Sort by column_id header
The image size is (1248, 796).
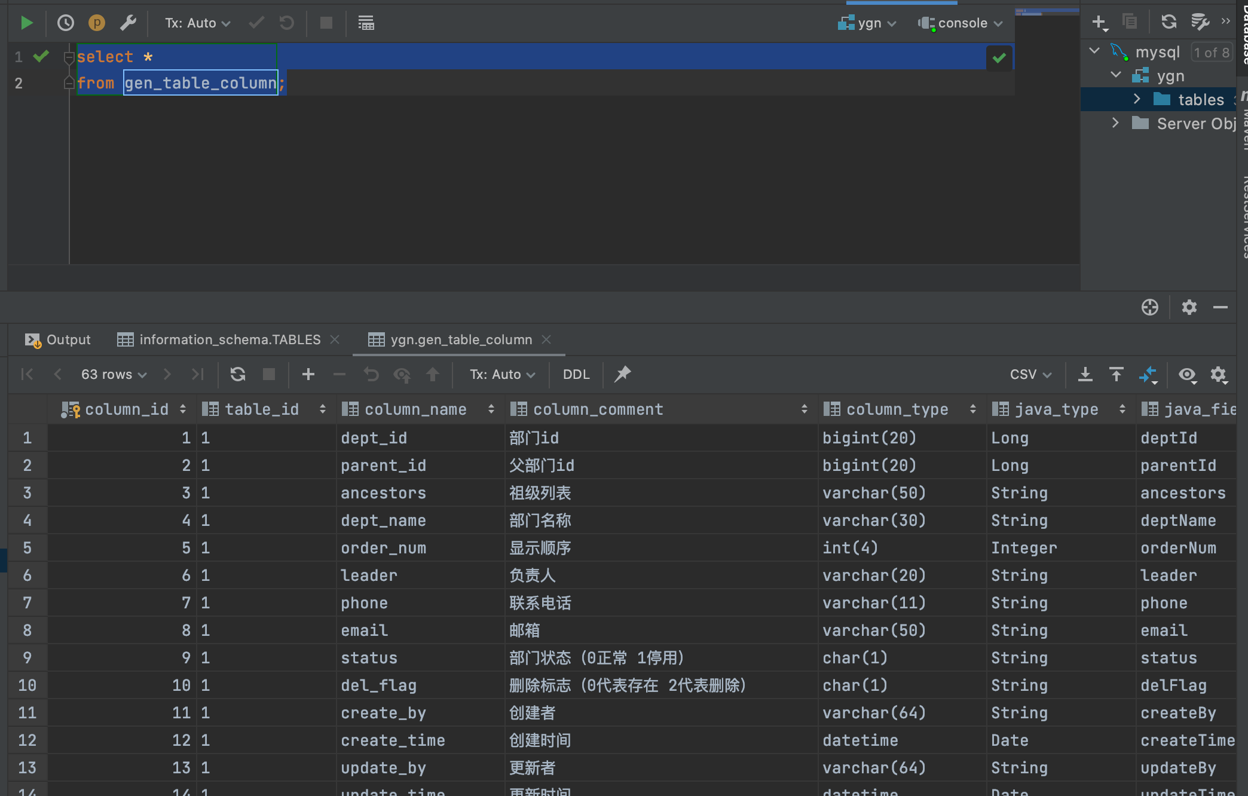(x=123, y=409)
